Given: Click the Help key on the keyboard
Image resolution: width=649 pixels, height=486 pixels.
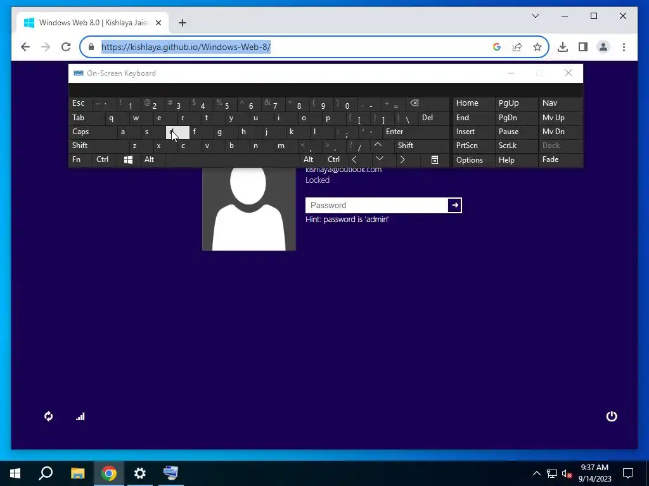Looking at the screenshot, I should (516, 159).
